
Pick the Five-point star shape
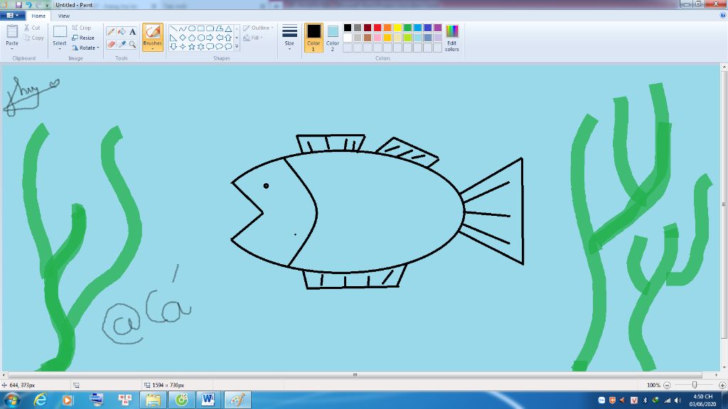coord(192,46)
